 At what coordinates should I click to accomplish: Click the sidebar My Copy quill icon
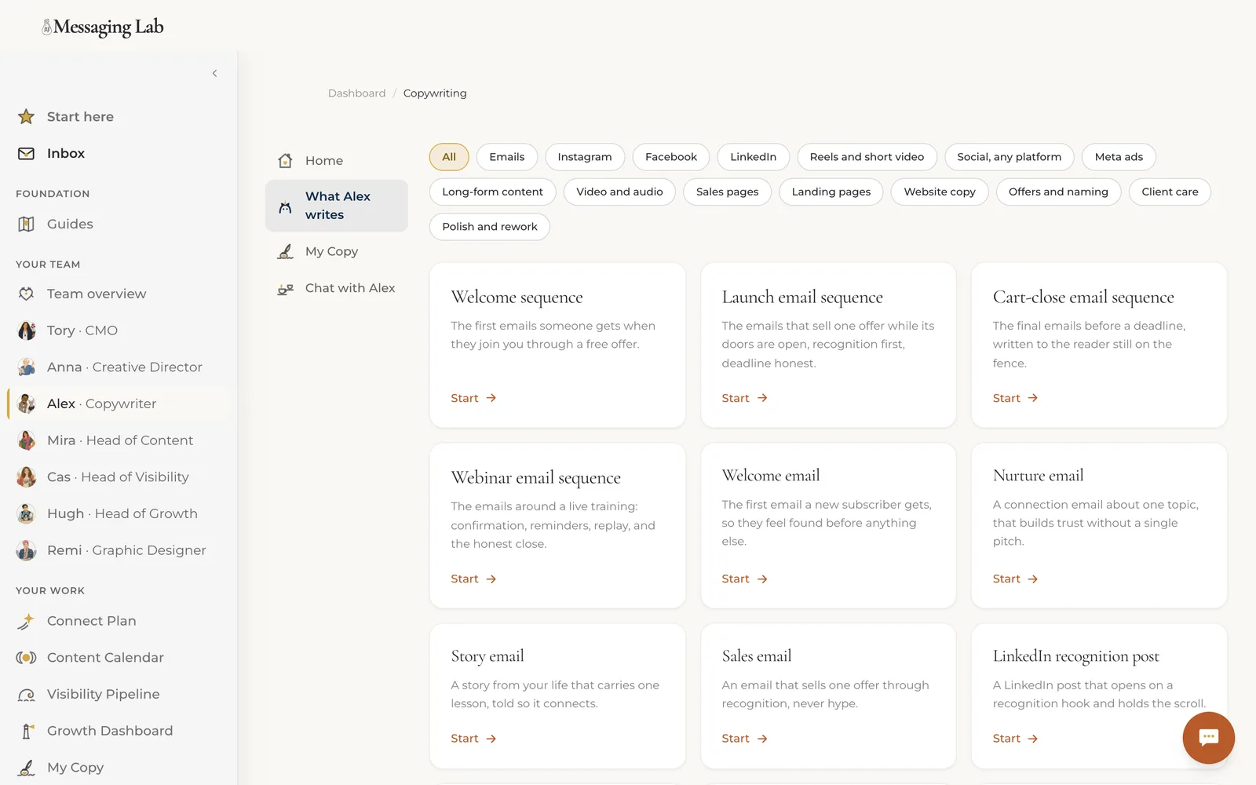coord(26,768)
